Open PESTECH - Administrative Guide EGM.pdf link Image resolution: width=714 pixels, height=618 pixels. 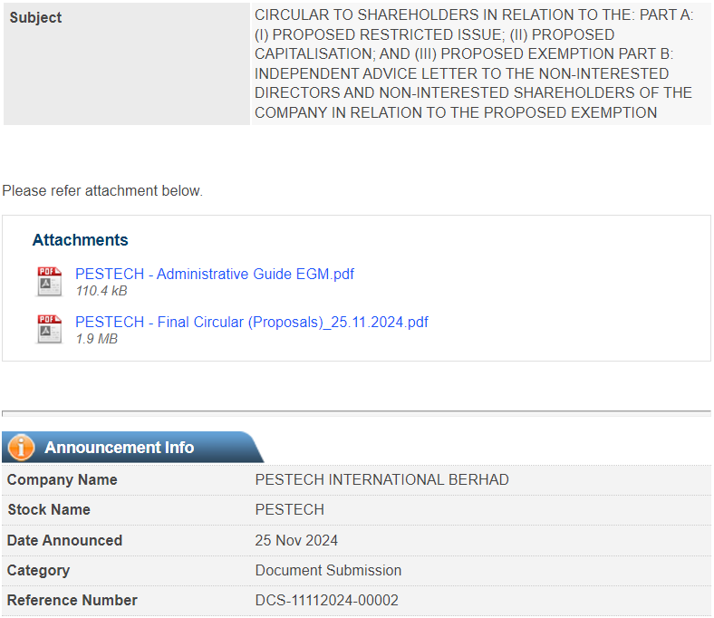pos(215,275)
